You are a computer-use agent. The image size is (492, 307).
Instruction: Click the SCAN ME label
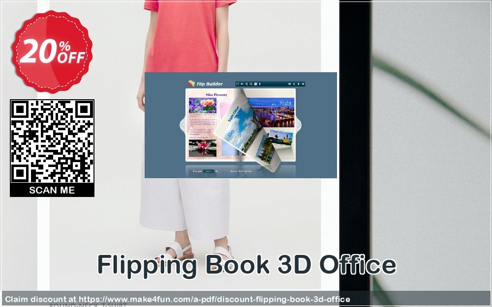(52, 190)
